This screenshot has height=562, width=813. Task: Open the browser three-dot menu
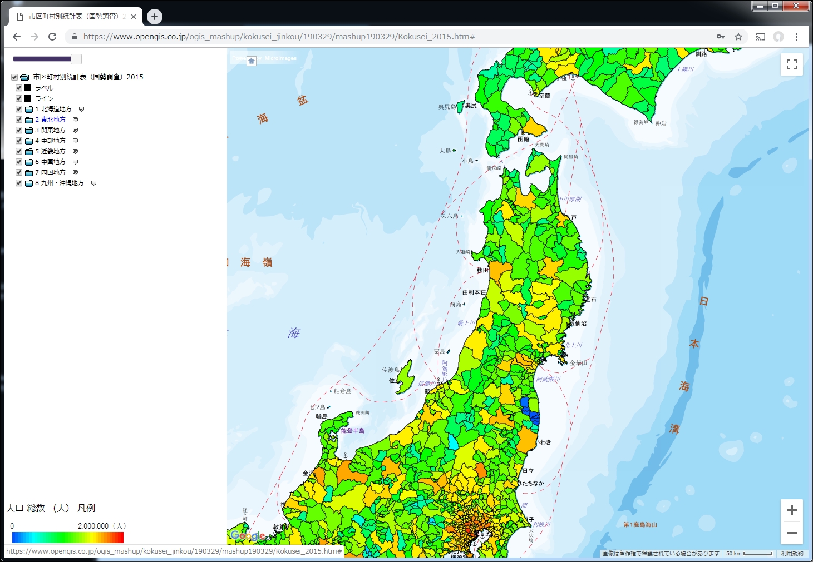pyautogui.click(x=796, y=37)
